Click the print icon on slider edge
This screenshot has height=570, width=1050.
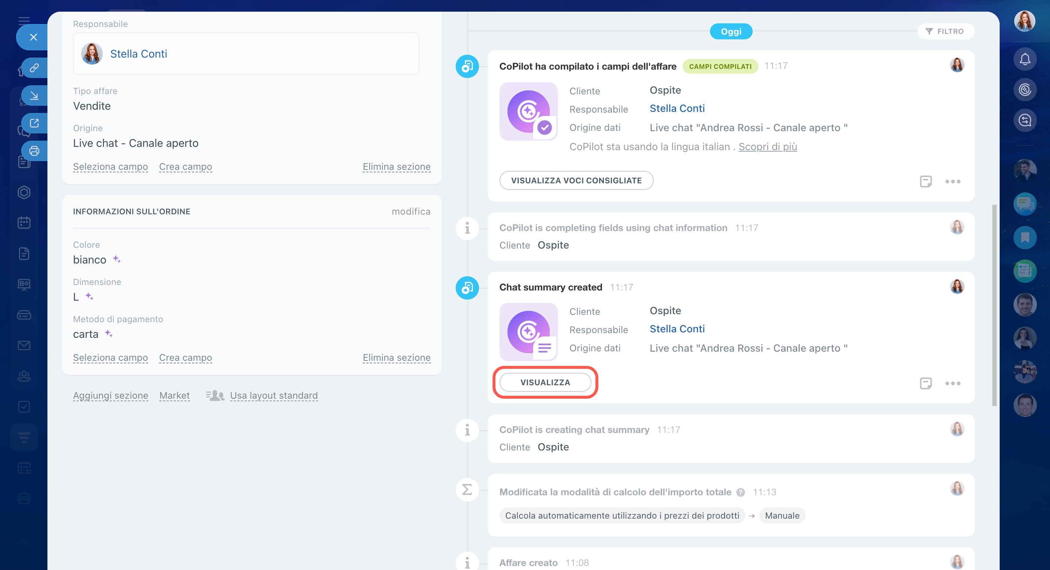(34, 151)
